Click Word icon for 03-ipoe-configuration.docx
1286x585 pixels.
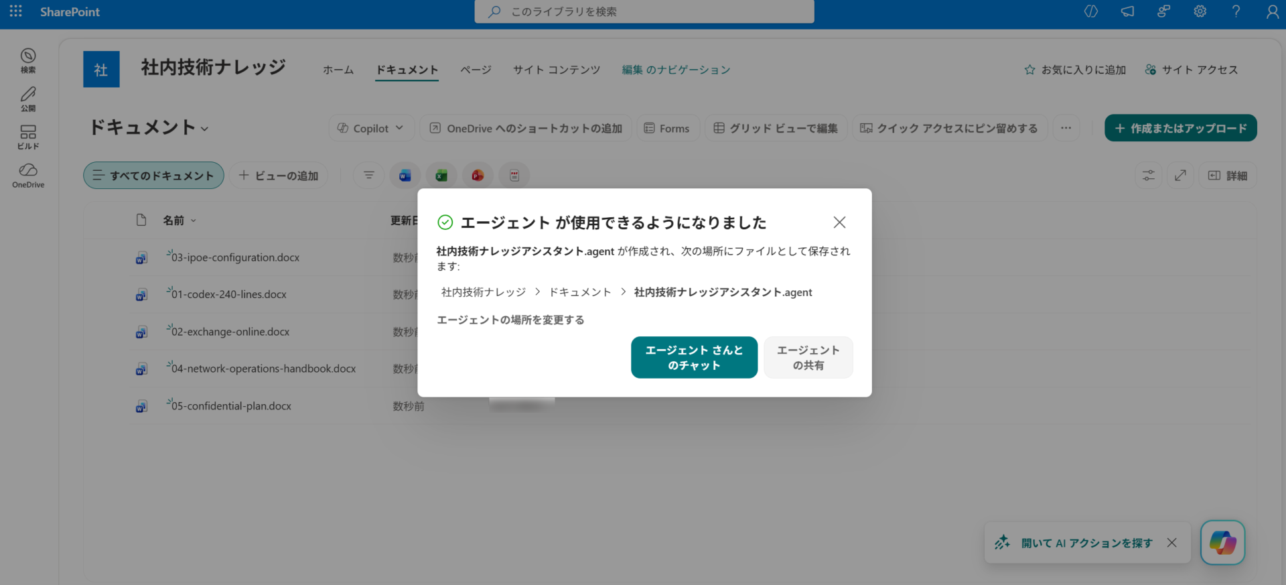point(141,258)
